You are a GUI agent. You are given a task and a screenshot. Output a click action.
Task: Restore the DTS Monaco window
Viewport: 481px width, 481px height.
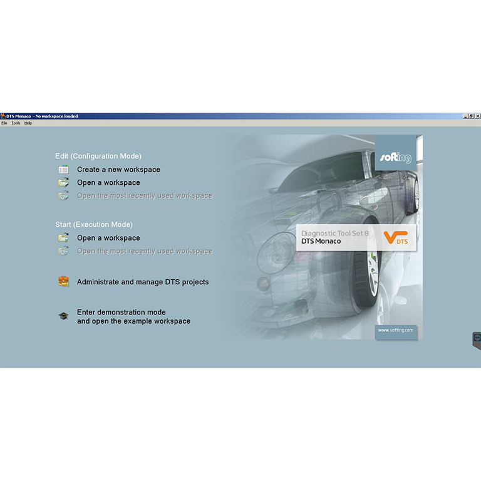click(x=471, y=116)
